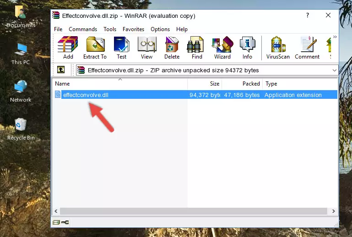Open the archive path dropdown
This screenshot has height=237, width=352.
pyautogui.click(x=334, y=70)
